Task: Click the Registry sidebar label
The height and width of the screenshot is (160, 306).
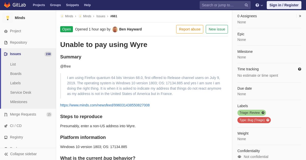Action: [16, 137]
